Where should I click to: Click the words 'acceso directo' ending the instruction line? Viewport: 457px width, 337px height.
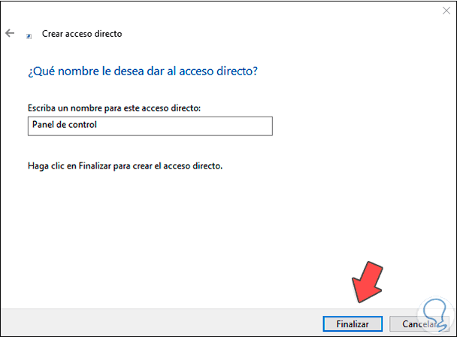click(195, 165)
